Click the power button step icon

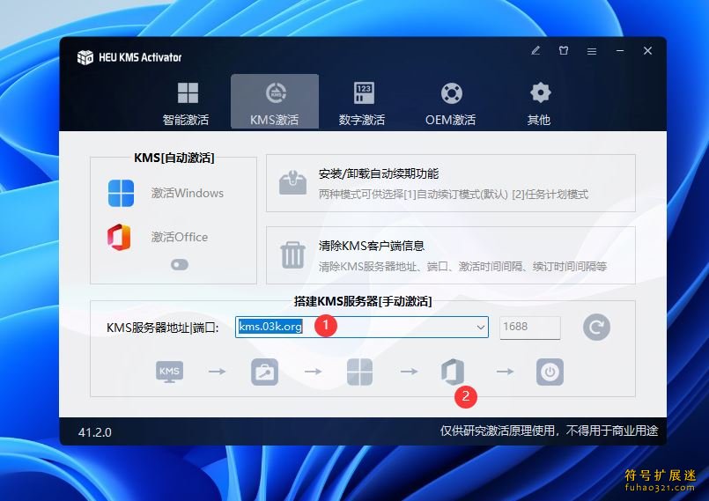[x=550, y=372]
